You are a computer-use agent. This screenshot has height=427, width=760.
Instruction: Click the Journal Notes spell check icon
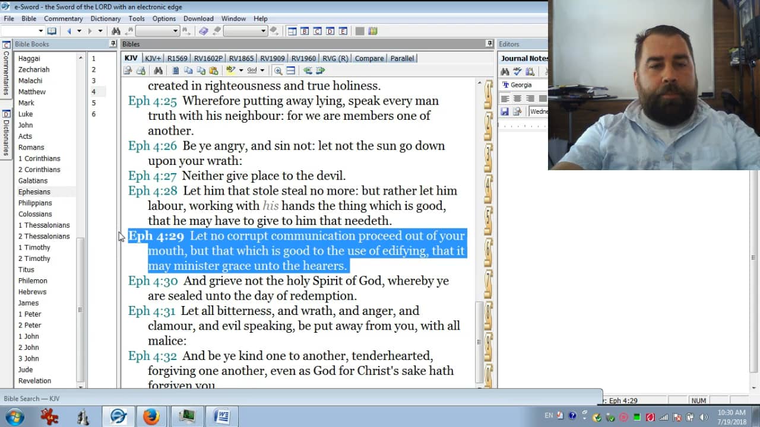(x=517, y=72)
